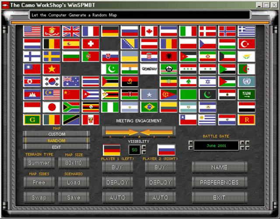Pick the Vietnam yellow star flag
This screenshot has width=280, height=219.
coord(52,69)
